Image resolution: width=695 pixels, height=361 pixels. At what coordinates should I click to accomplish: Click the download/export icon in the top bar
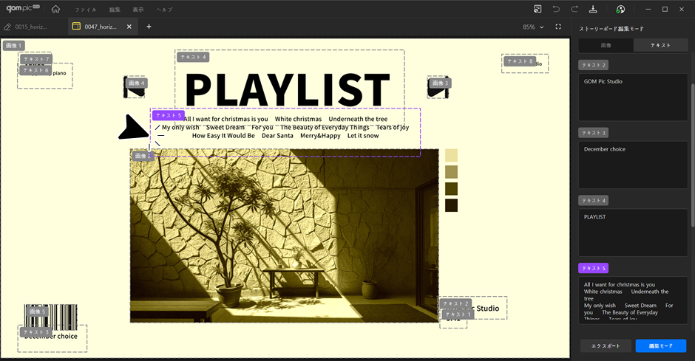(593, 9)
